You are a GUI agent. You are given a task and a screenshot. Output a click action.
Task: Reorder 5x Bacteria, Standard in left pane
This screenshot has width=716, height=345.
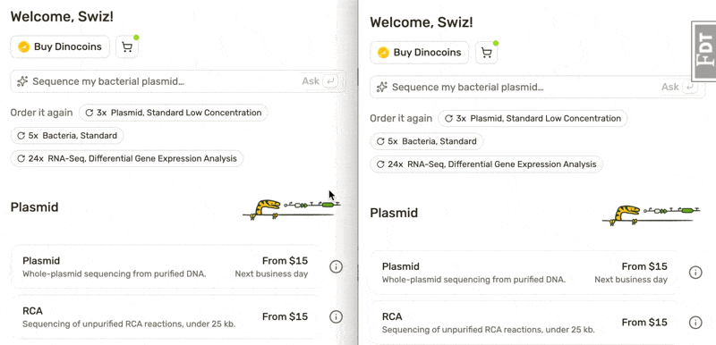click(x=66, y=136)
